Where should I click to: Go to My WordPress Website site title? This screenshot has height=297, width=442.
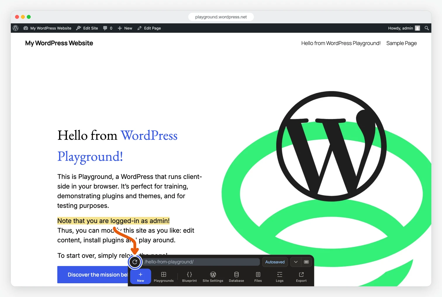pos(59,43)
